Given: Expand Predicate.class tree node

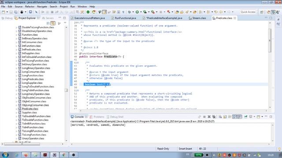Looking at the screenshot, I should point(16,109).
